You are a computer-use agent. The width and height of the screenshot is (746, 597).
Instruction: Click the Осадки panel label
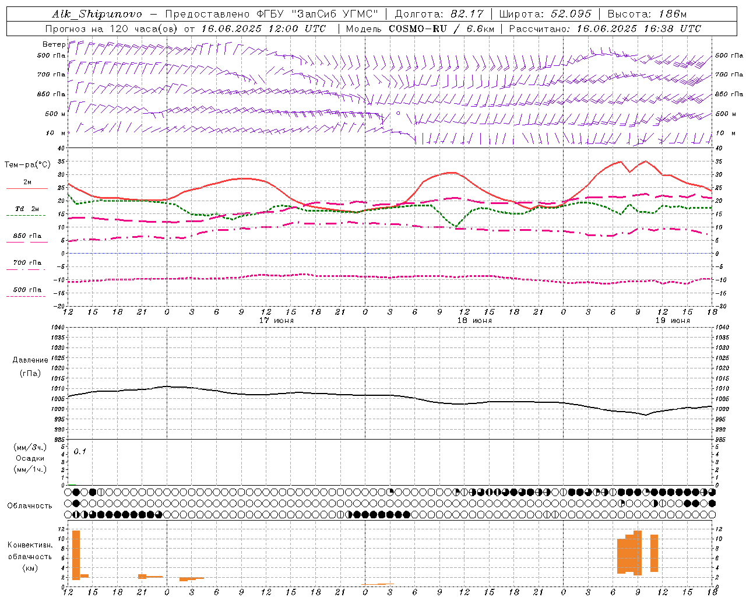click(x=30, y=458)
